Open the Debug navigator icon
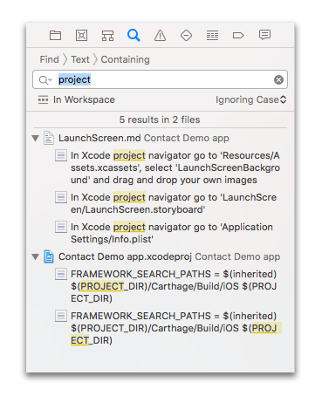The width and height of the screenshot is (322, 396). [212, 36]
